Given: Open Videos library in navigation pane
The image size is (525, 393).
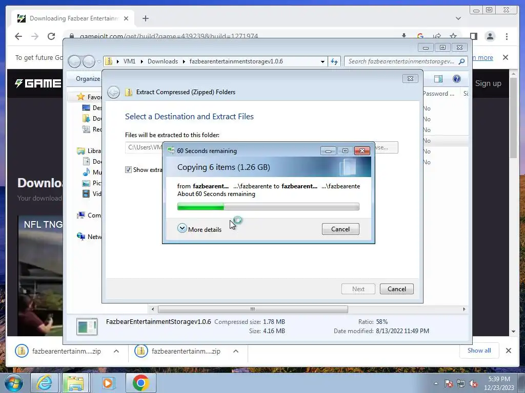Looking at the screenshot, I should point(92,193).
